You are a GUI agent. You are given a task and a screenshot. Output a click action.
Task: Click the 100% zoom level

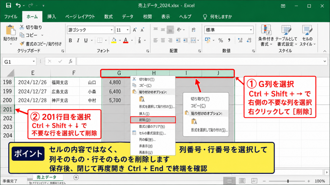(320, 181)
